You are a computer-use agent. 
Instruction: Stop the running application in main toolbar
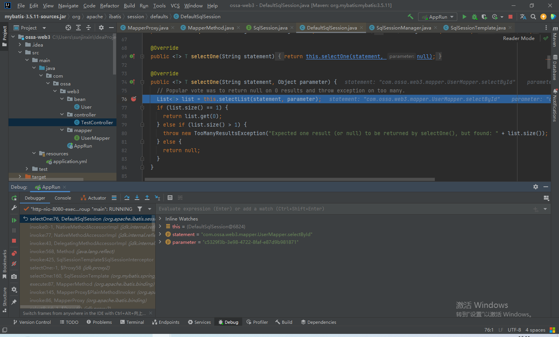(x=510, y=17)
